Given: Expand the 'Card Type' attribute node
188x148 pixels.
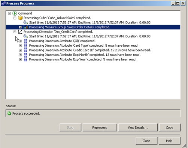Looking at the screenshot, I should pyautogui.click(x=20, y=46).
